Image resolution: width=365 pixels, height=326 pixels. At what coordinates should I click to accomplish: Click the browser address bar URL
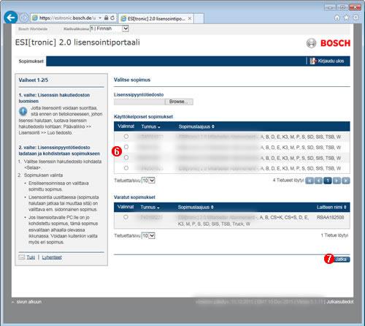coord(67,18)
